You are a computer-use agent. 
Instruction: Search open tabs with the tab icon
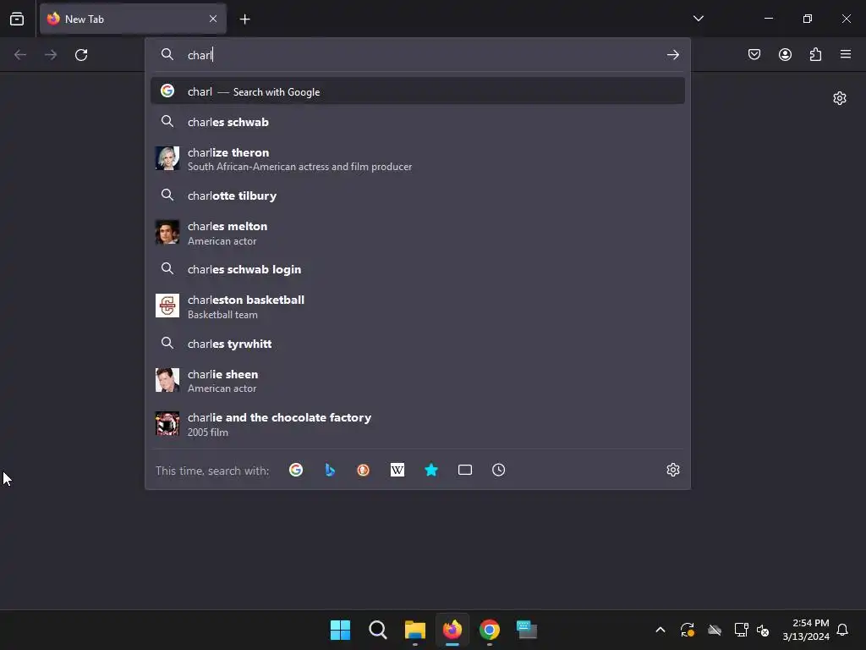[465, 470]
